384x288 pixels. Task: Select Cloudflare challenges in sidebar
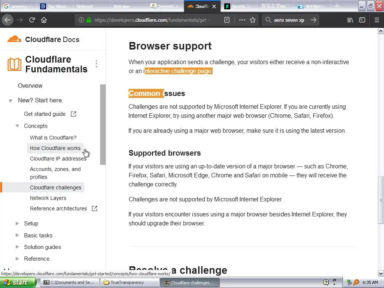(55, 187)
